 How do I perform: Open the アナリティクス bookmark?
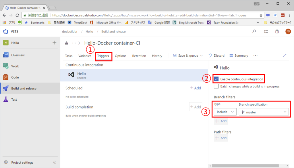pos(135,22)
